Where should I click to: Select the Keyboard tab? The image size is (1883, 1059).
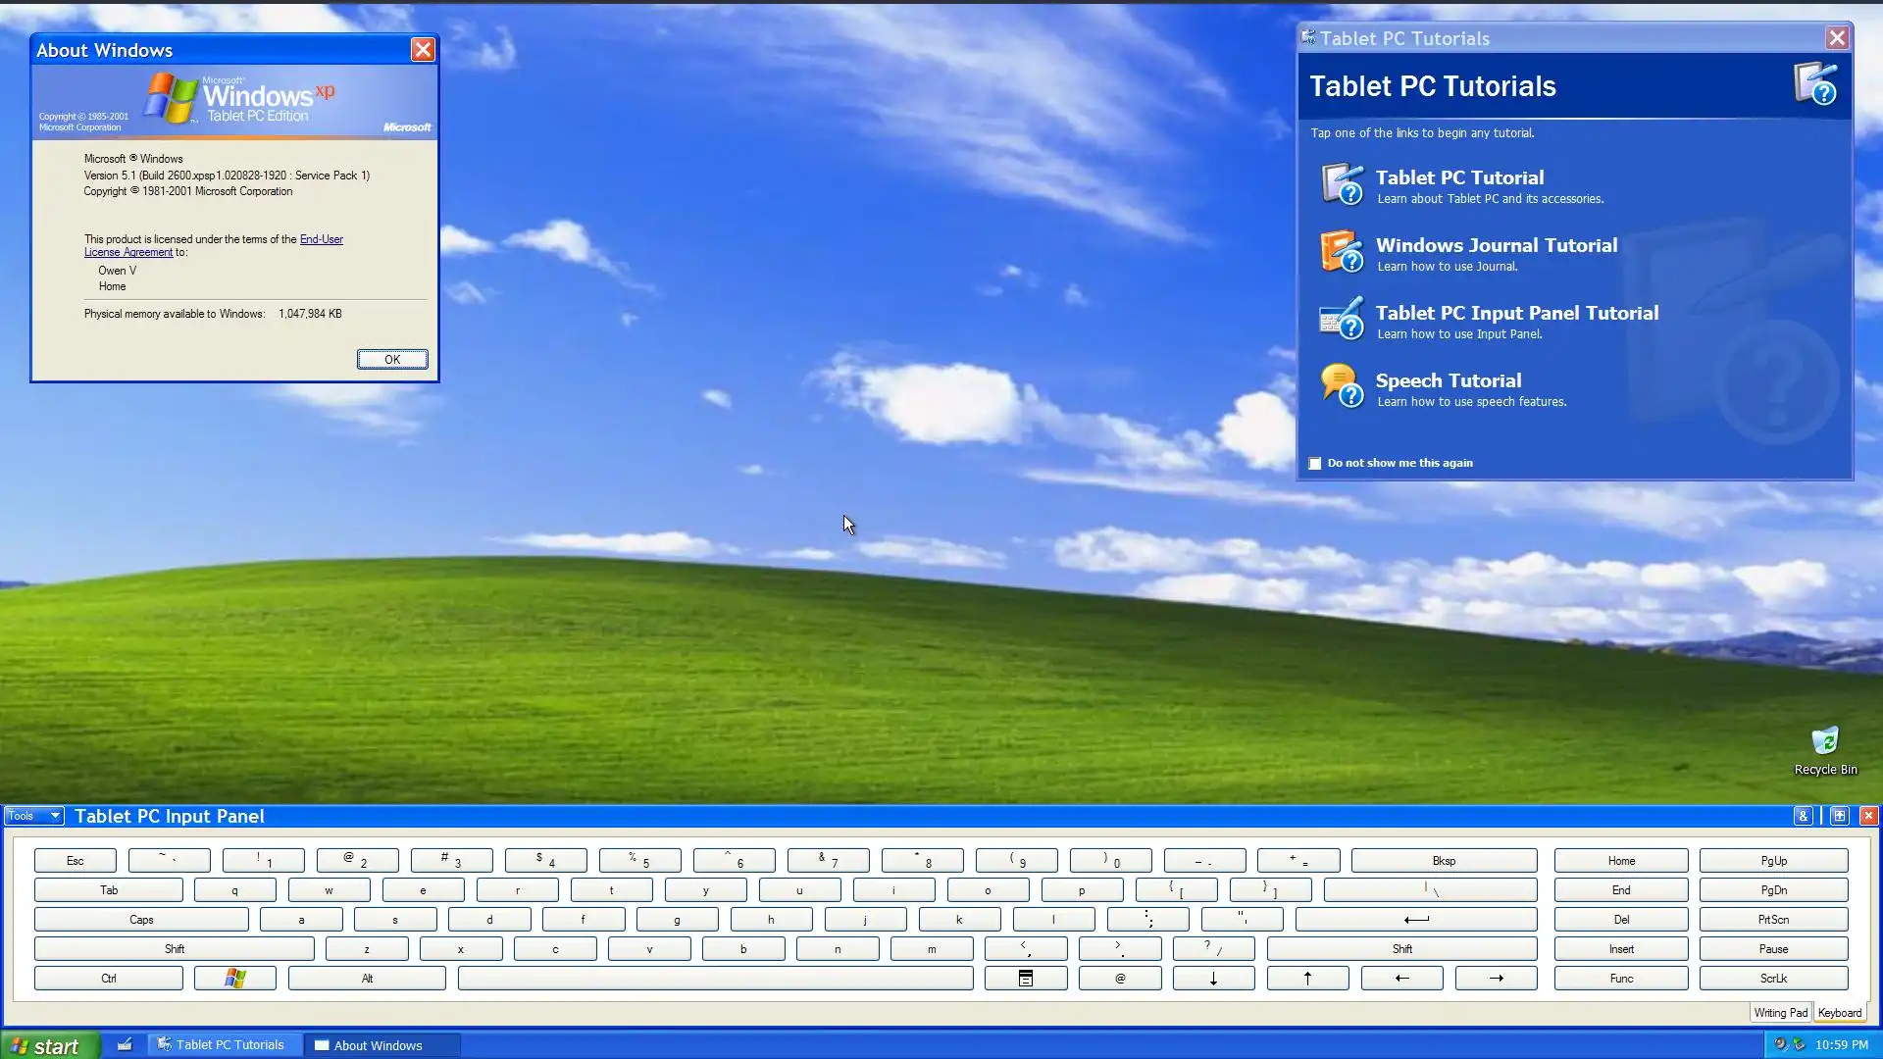1839,1013
